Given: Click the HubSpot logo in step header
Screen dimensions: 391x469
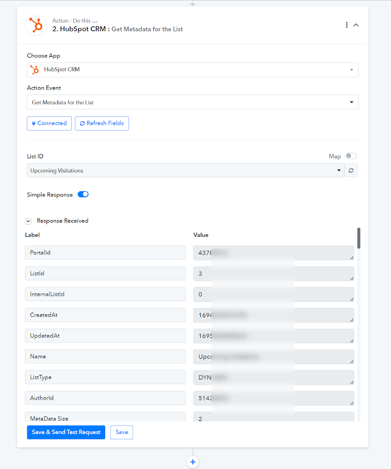Looking at the screenshot, I should coord(36,25).
